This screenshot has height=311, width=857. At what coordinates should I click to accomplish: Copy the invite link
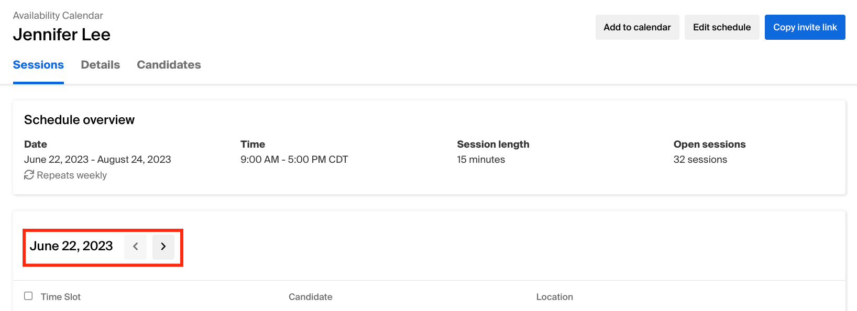(805, 27)
